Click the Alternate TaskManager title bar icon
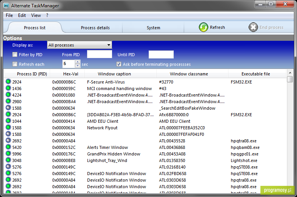 click(x=6, y=5)
